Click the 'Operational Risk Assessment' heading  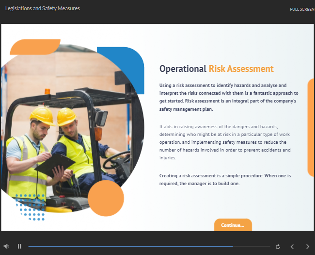(216, 69)
